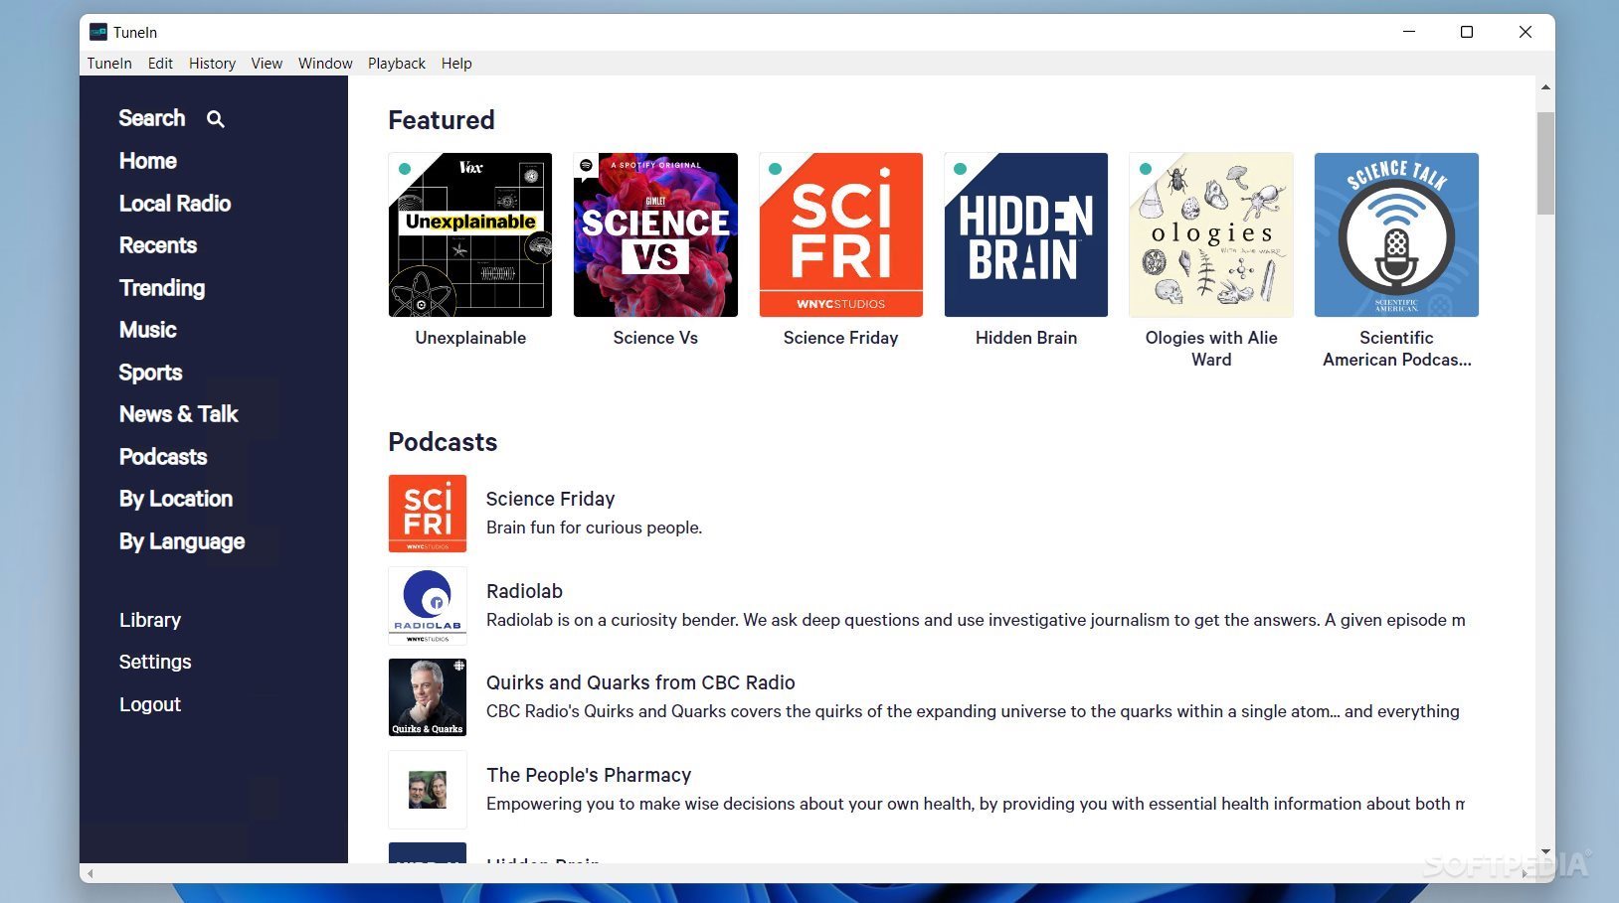Viewport: 1619px width, 903px height.
Task: Open the History menu
Action: [212, 64]
